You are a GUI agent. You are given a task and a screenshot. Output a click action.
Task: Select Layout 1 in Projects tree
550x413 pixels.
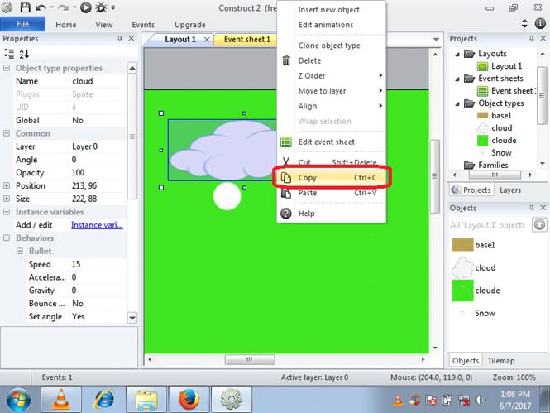click(x=506, y=66)
